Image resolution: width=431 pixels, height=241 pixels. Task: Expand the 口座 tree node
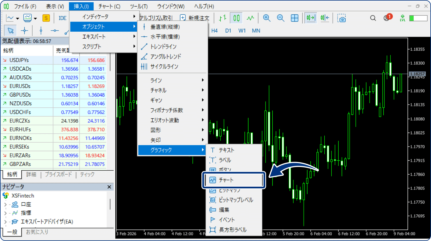pyautogui.click(x=5, y=205)
